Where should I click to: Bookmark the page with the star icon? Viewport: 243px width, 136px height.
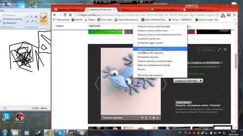click(218, 15)
